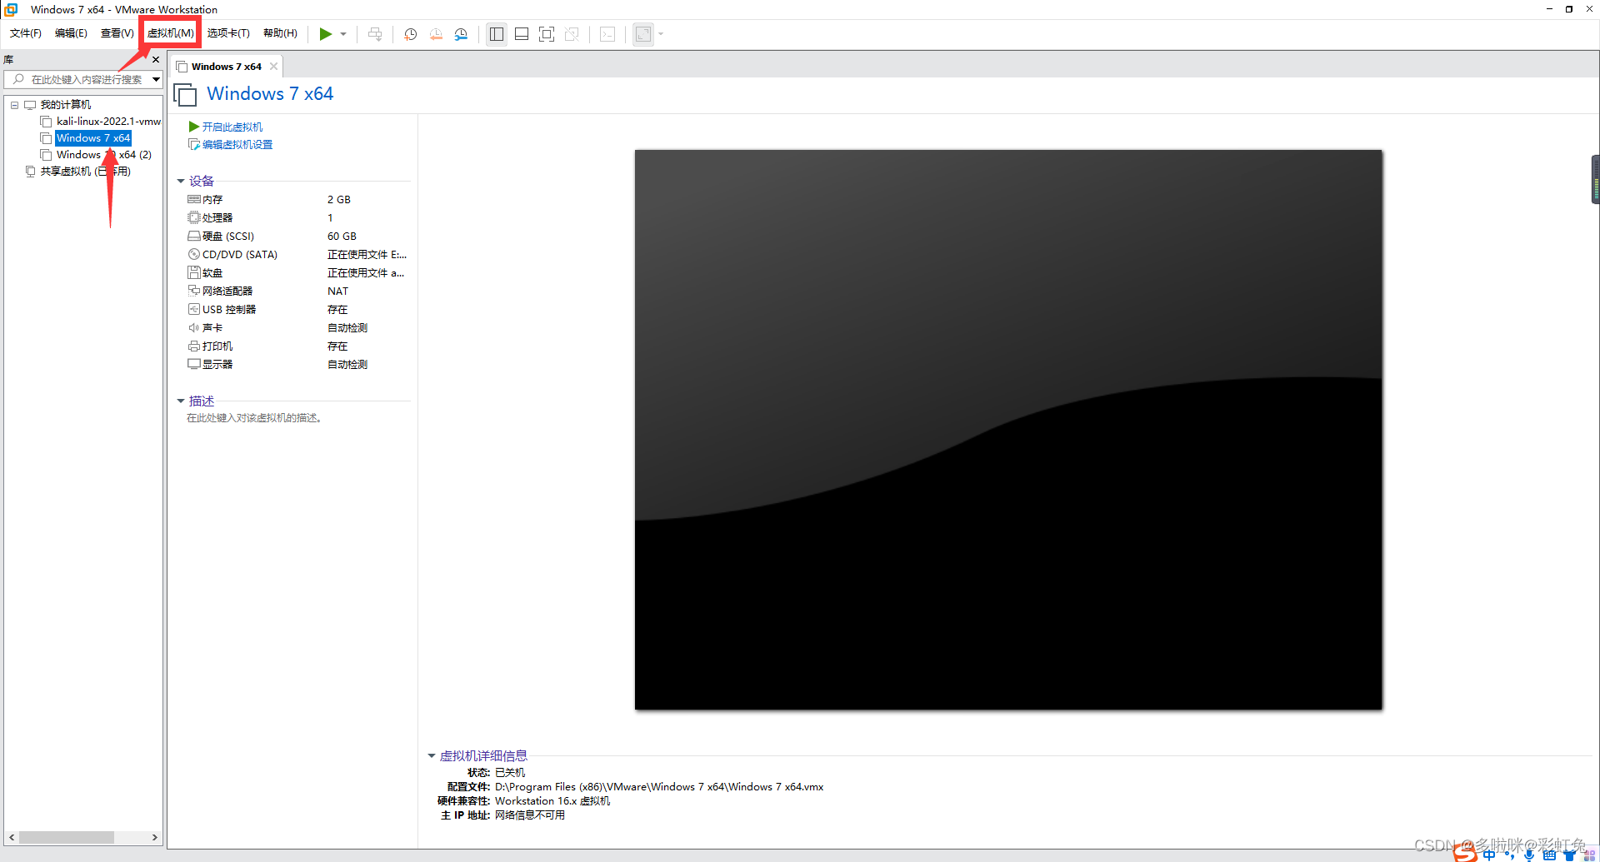Click the USB 控制器 device icon
Viewport: 1600px width, 862px height.
(x=194, y=310)
